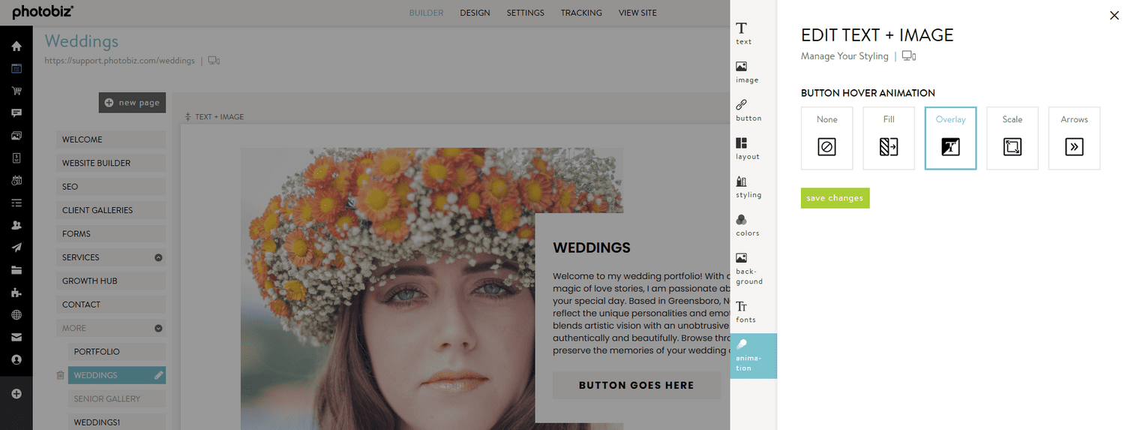The height and width of the screenshot is (430, 1125).
Task: Select the Forms page
Action: click(x=111, y=234)
